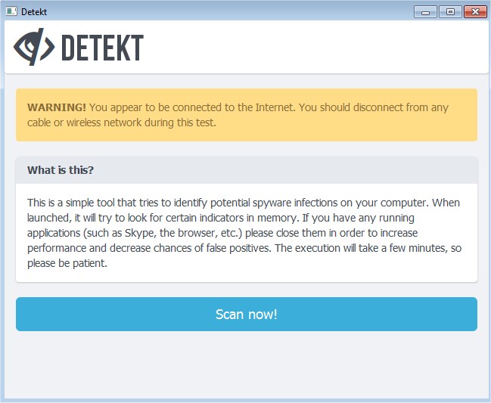Click the "What is this?" heading
Viewport: 491px width, 403px height.
[x=61, y=170]
